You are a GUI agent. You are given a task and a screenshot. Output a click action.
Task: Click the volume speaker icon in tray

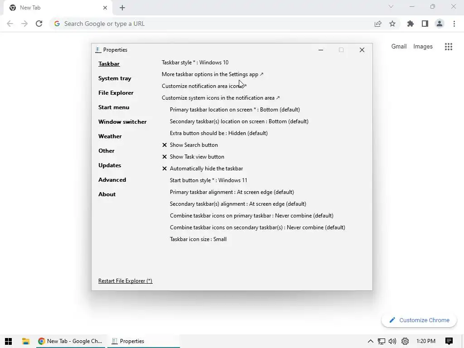[x=392, y=341]
